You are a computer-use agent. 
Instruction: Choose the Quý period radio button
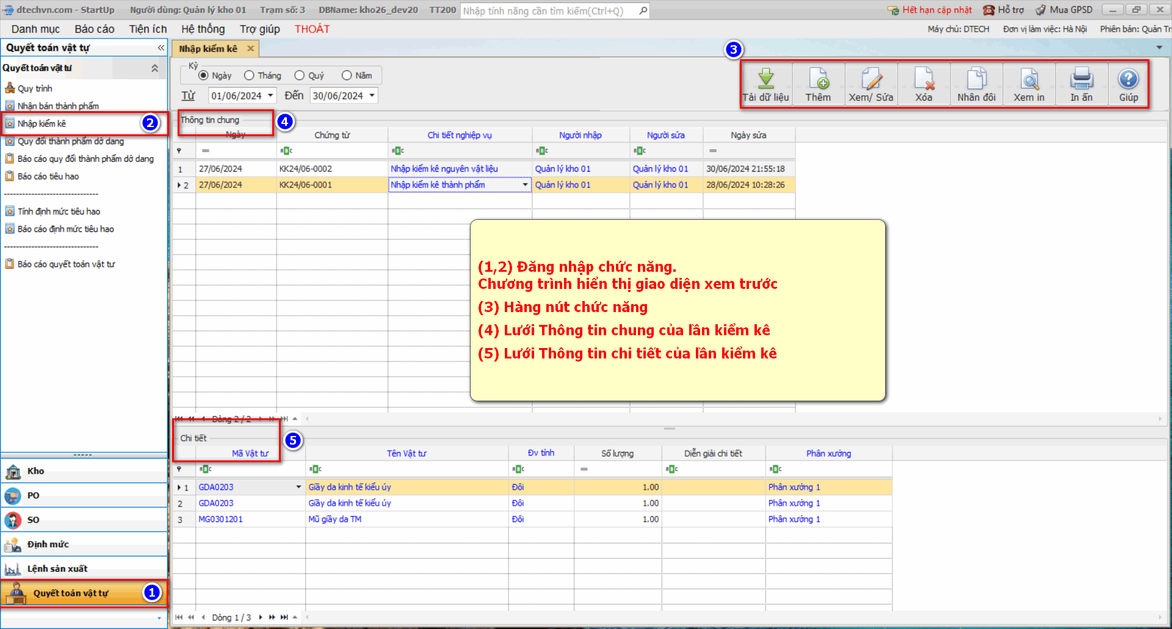click(x=300, y=75)
